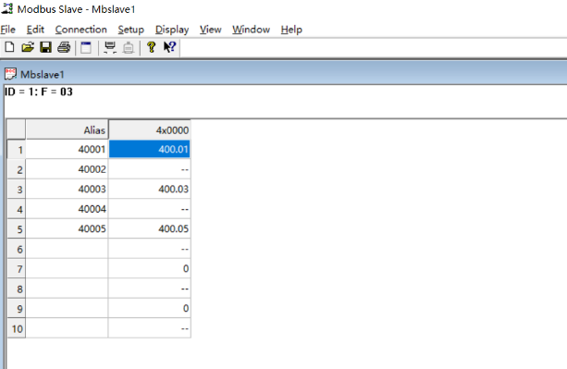Select row header 9

coord(17,308)
